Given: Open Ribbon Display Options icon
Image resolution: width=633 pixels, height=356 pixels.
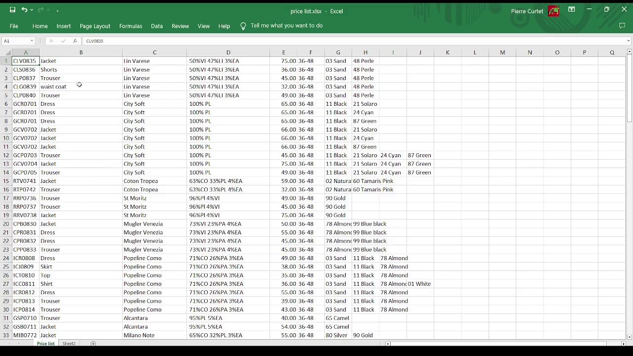Looking at the screenshot, I should 571,9.
